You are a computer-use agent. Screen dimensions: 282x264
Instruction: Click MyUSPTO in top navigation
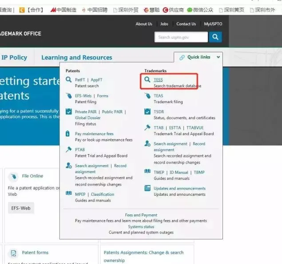click(213, 24)
